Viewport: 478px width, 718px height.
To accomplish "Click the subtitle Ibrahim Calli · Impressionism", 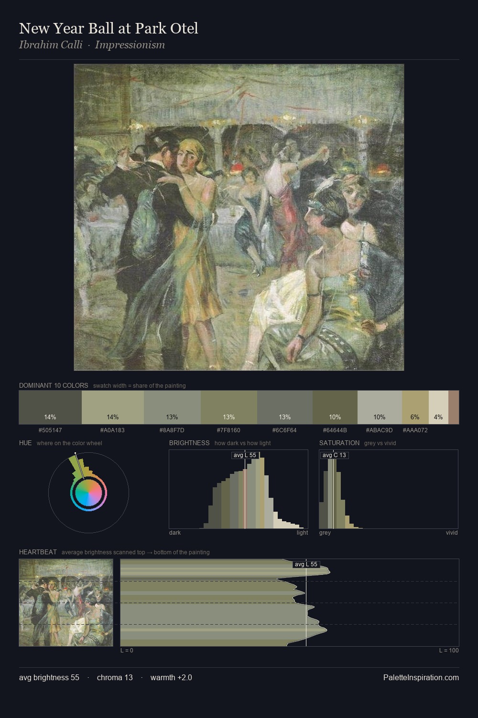I will [92, 45].
